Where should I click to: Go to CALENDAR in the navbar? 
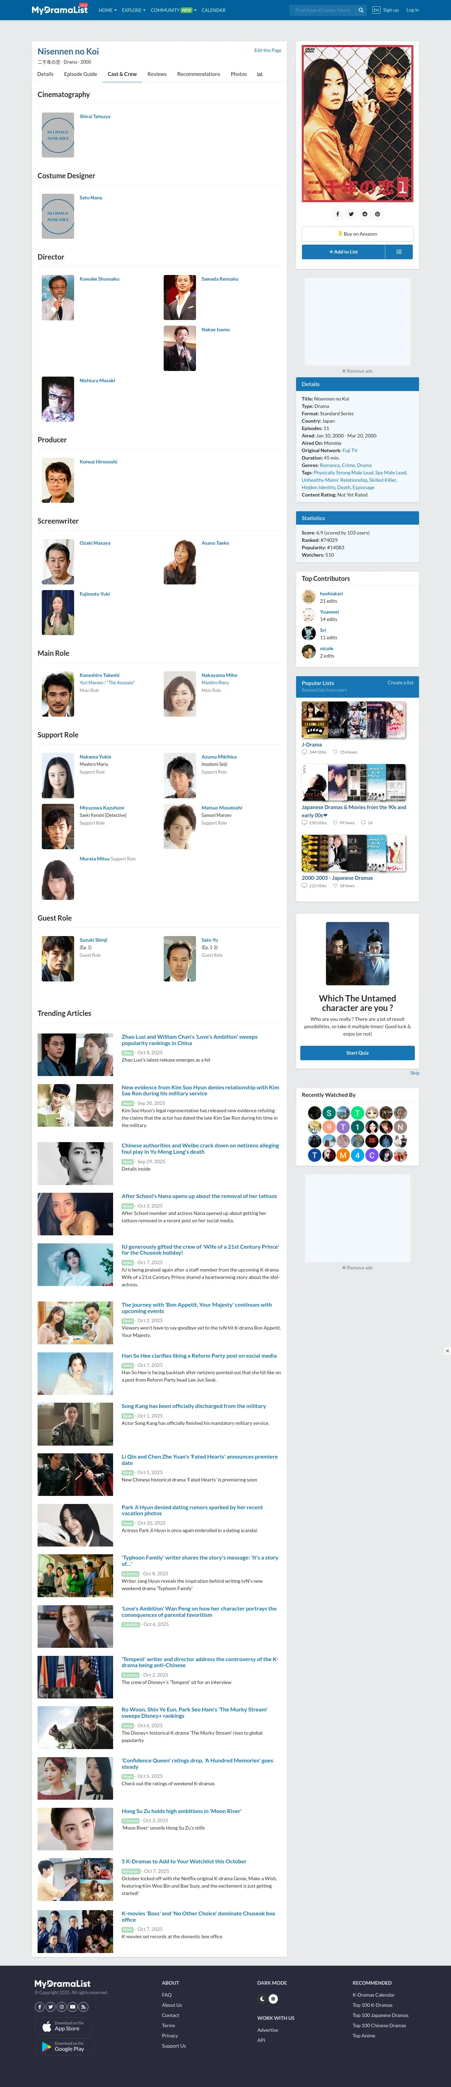tap(214, 11)
